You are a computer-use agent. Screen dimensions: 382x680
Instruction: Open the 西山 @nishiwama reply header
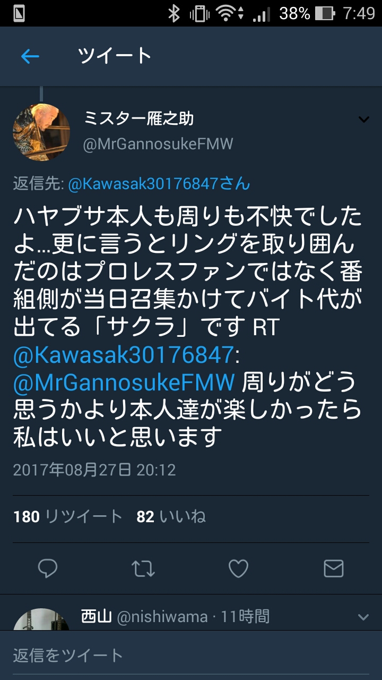point(175,617)
